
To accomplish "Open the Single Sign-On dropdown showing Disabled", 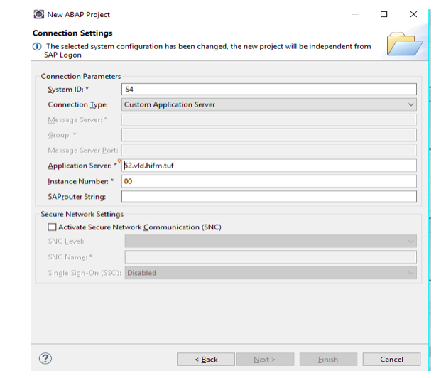I will click(270, 273).
